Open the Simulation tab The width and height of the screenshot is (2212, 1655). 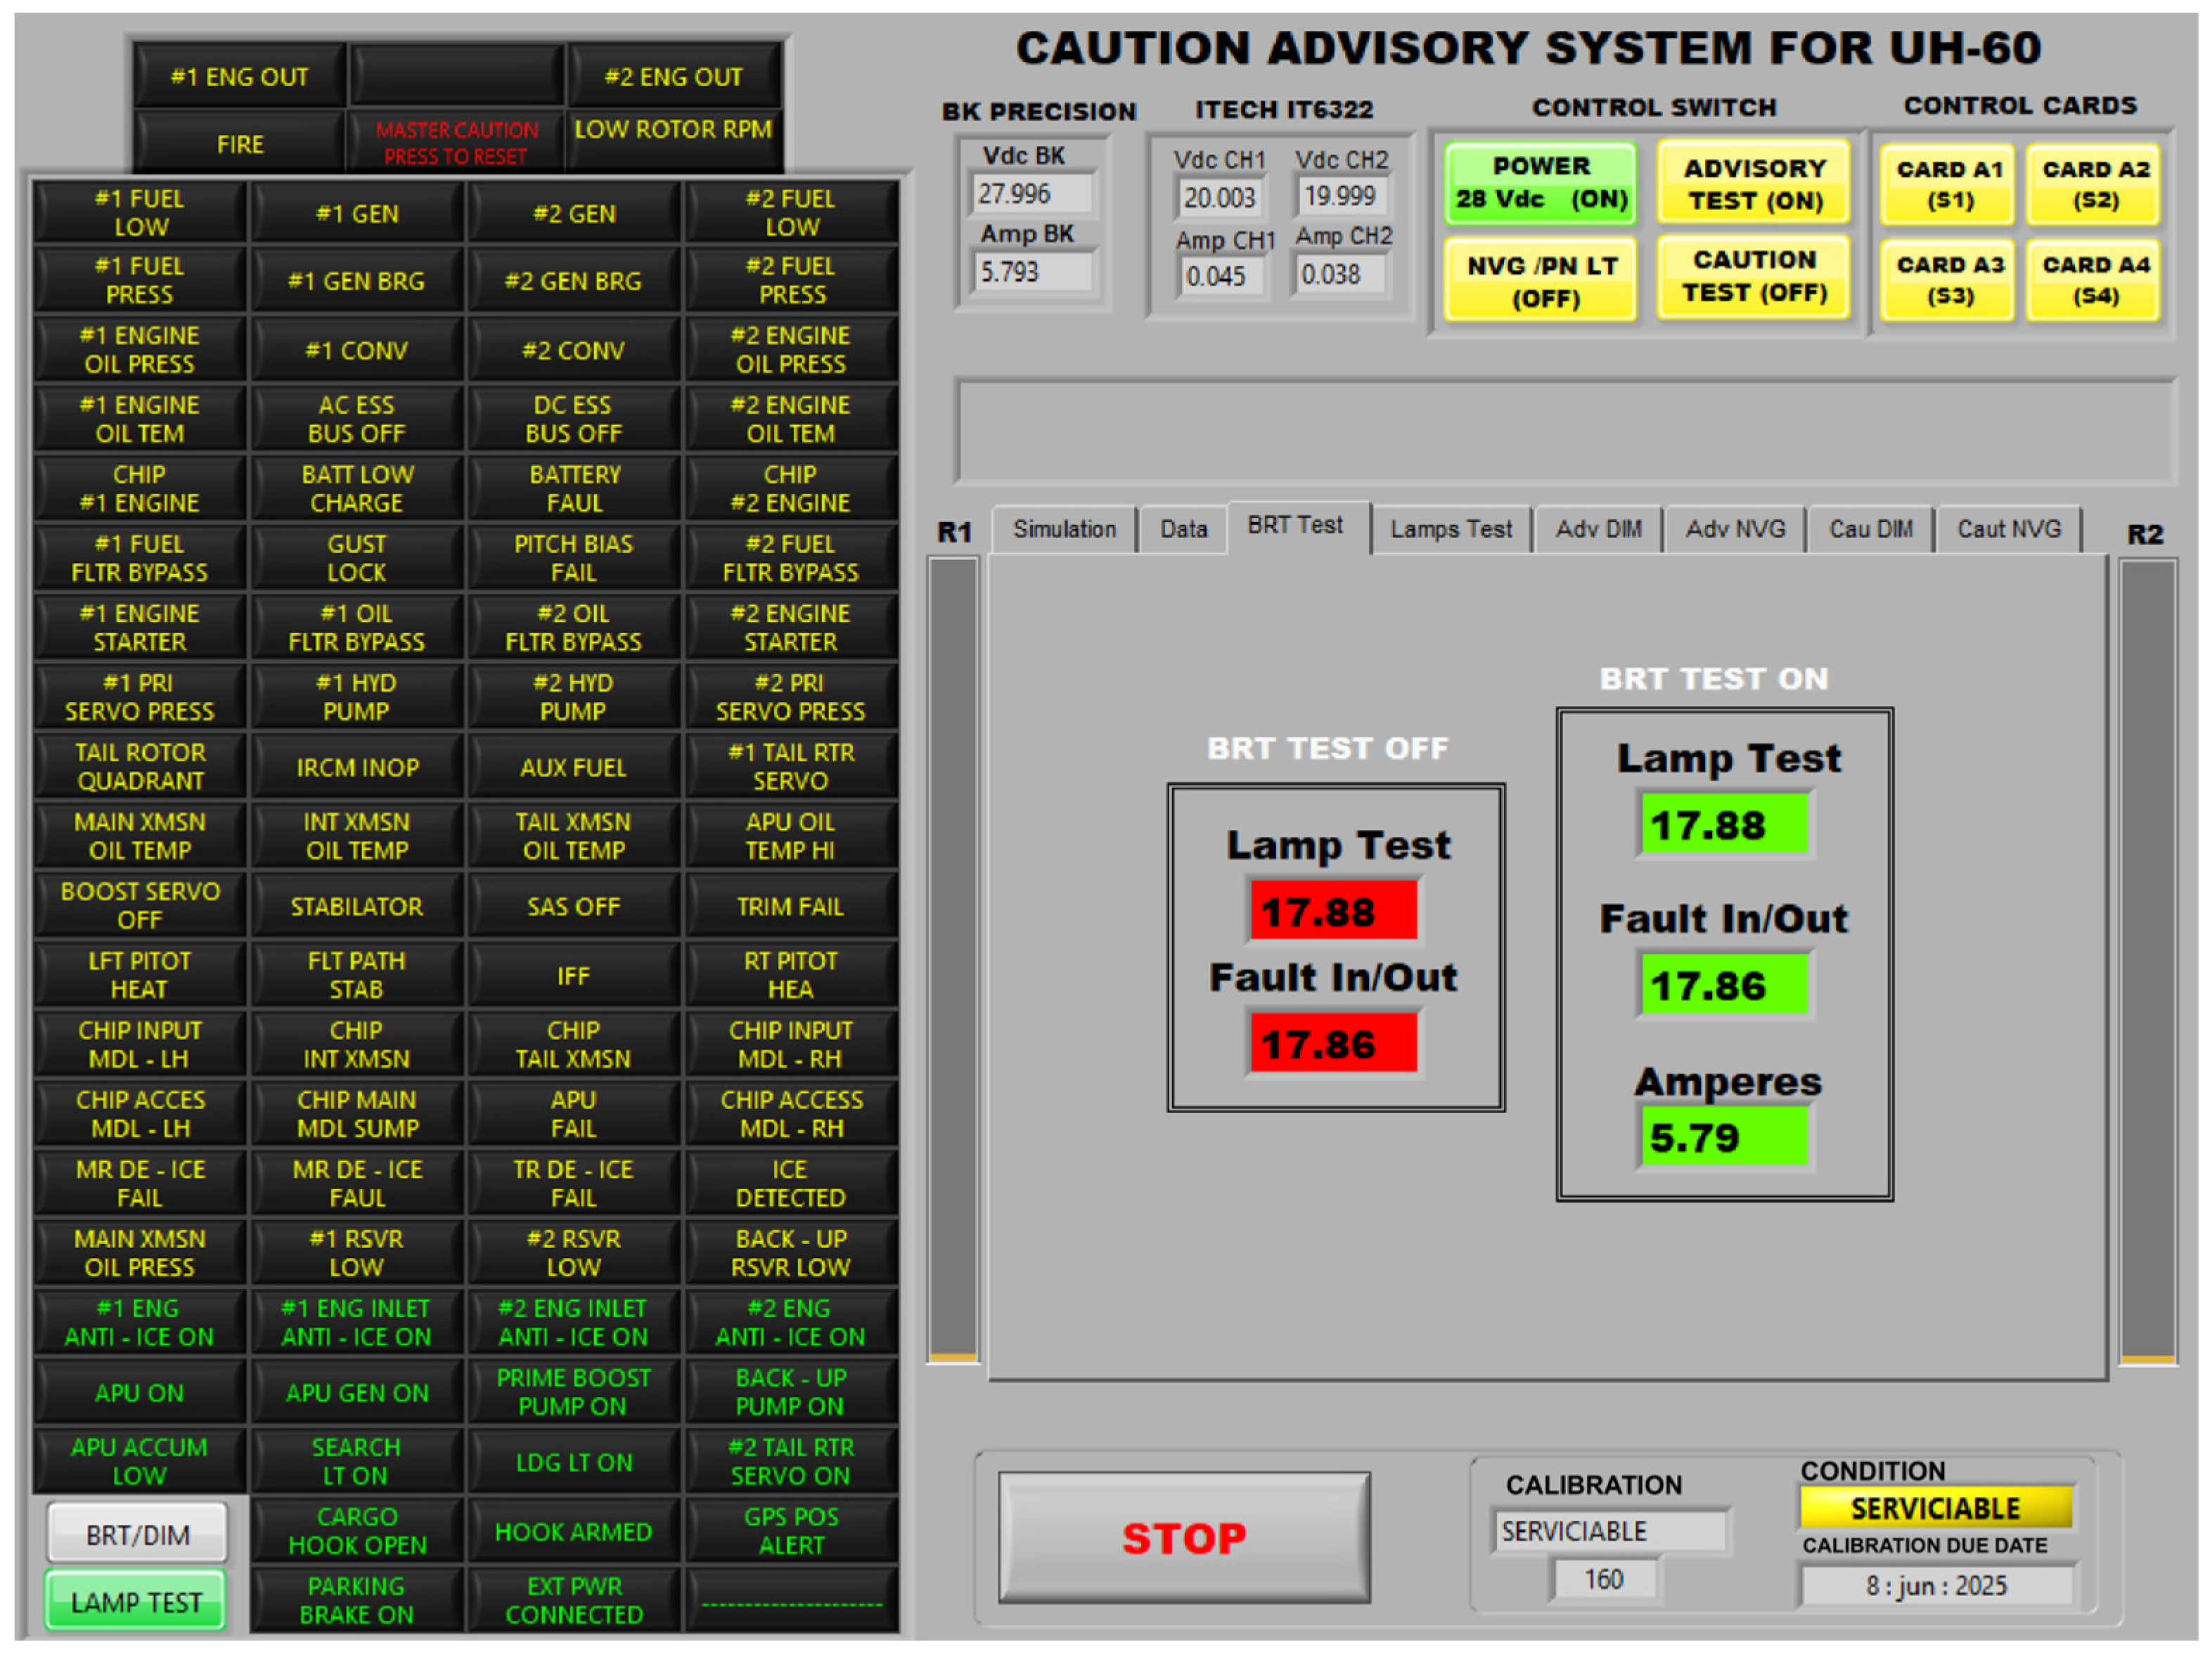pyautogui.click(x=1064, y=530)
